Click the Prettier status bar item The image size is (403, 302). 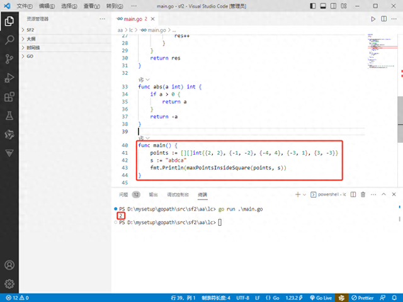pyautogui.click(x=363, y=298)
